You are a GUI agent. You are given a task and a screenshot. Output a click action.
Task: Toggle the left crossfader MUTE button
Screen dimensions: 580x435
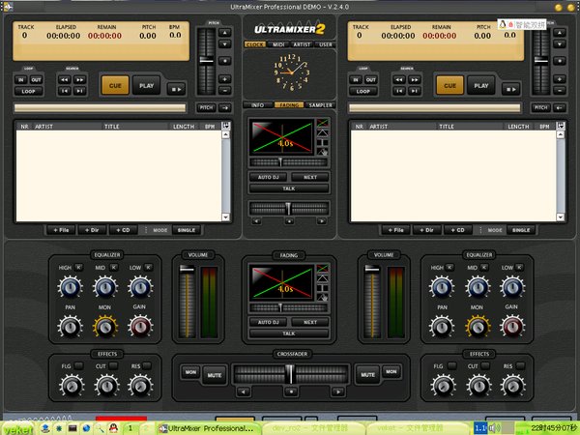(213, 372)
